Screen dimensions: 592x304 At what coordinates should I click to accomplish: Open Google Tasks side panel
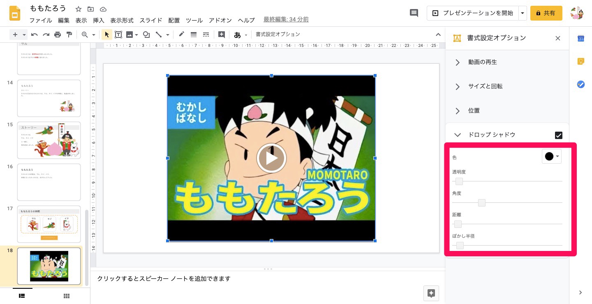click(x=581, y=84)
